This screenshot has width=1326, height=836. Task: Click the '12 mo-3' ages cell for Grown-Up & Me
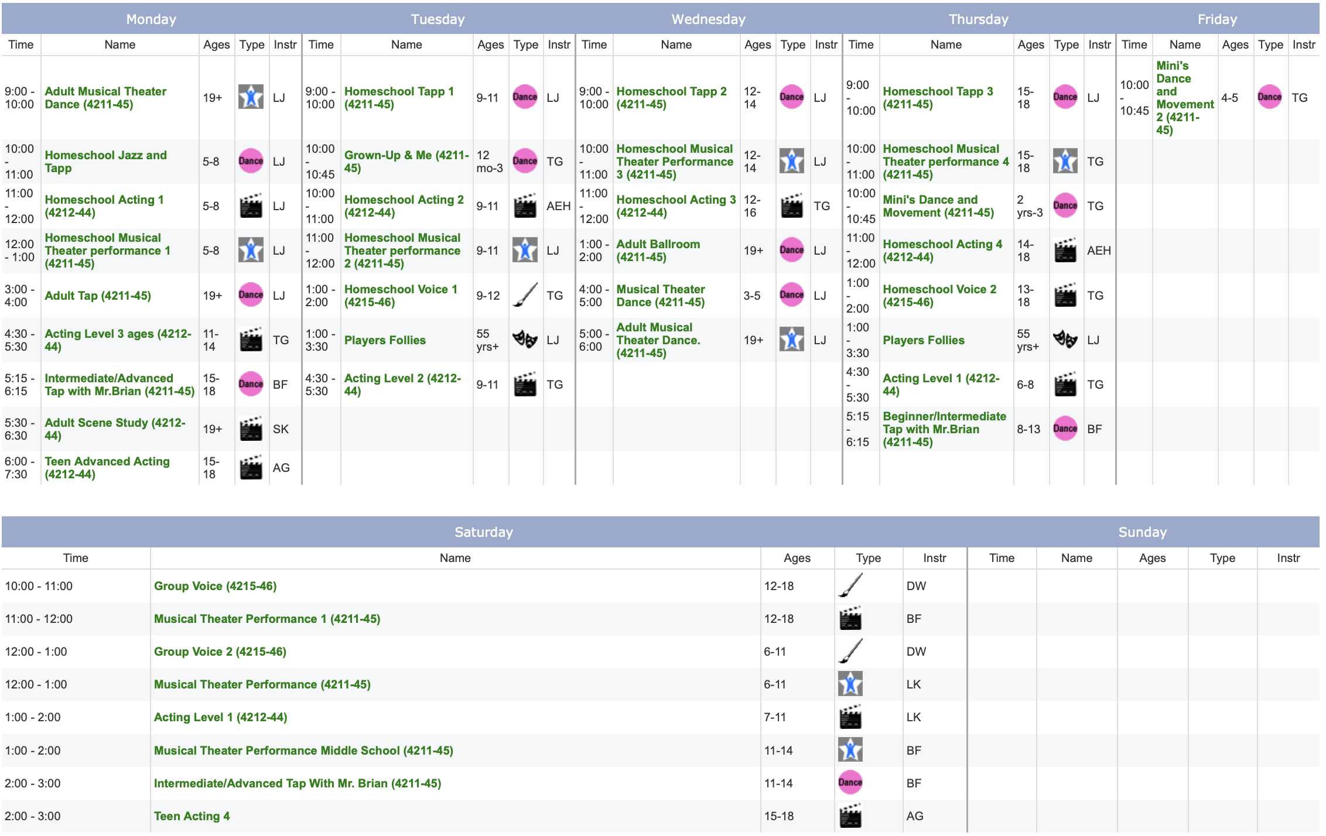(x=490, y=162)
